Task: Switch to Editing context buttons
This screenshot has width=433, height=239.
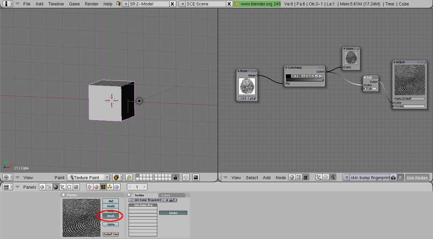Action: pos(69,187)
